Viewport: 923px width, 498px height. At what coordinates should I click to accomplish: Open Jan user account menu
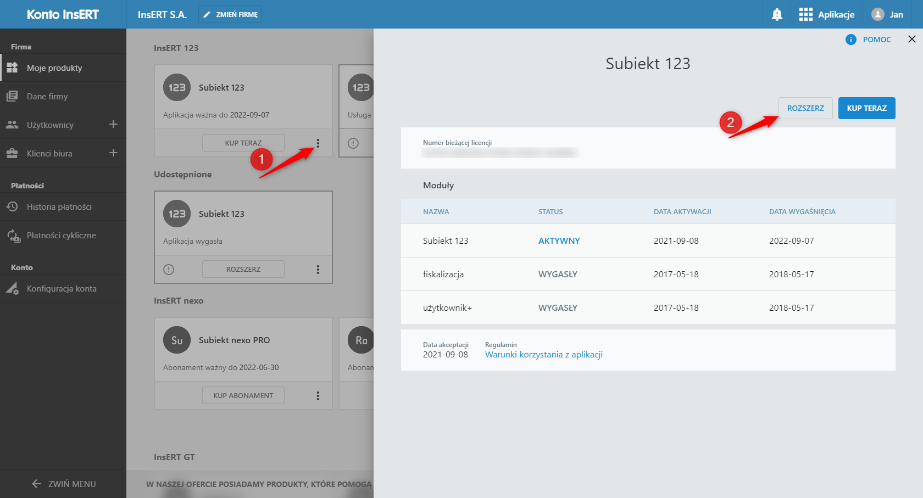point(887,14)
